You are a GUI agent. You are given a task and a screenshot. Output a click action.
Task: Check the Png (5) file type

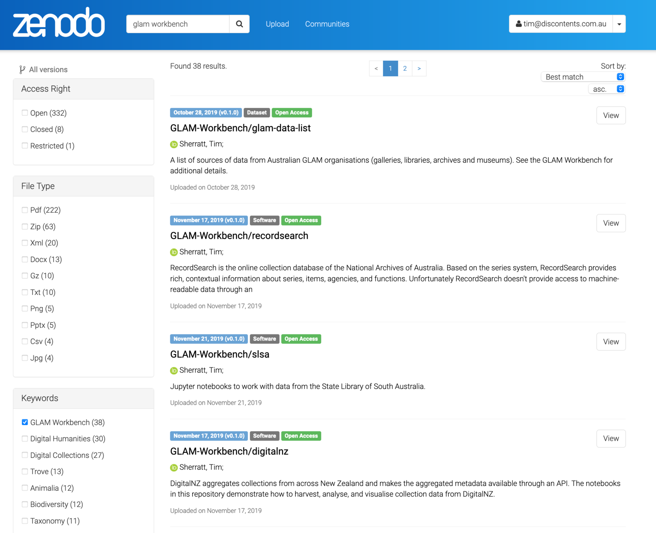(x=25, y=308)
